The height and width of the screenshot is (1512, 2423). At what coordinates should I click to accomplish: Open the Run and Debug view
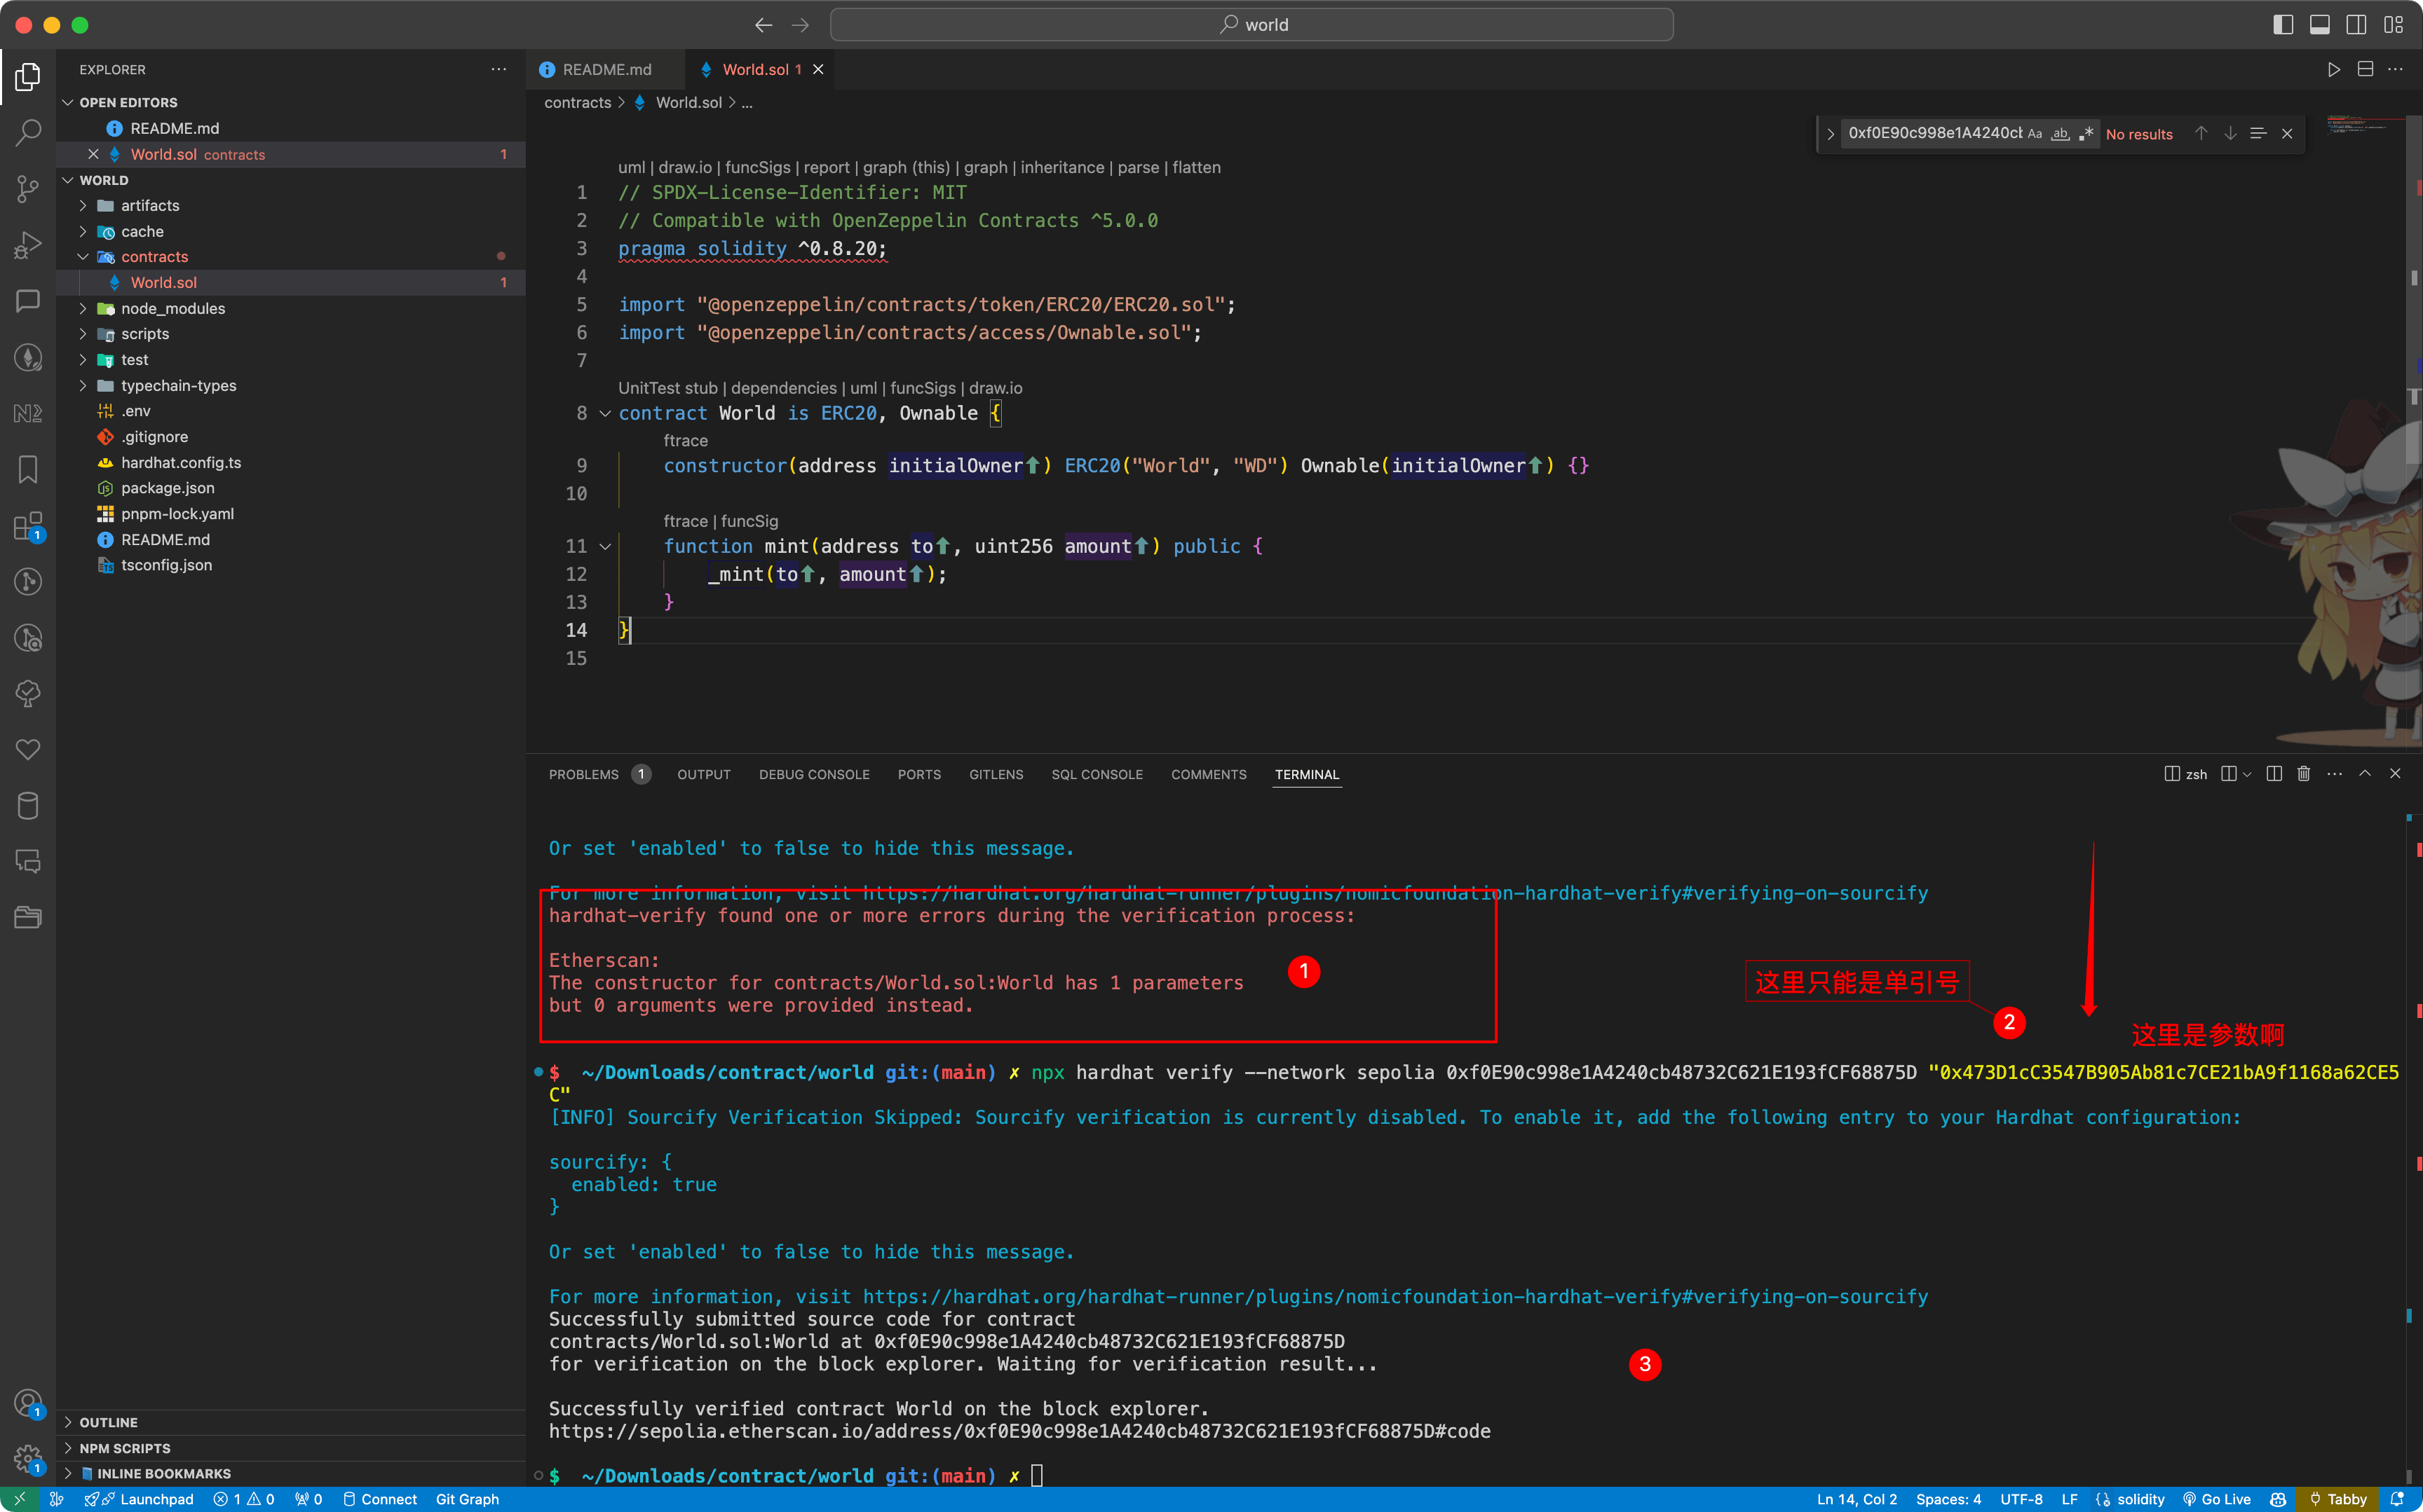(28, 245)
